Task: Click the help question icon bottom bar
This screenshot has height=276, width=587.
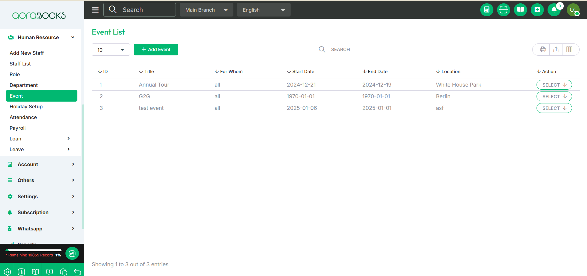Action: coord(50,272)
